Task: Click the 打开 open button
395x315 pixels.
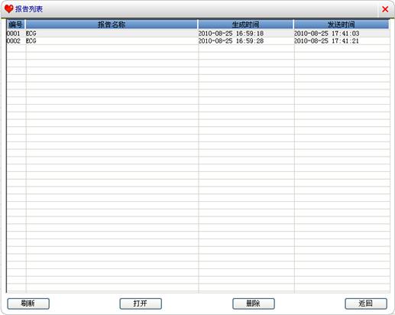Action: (x=141, y=304)
